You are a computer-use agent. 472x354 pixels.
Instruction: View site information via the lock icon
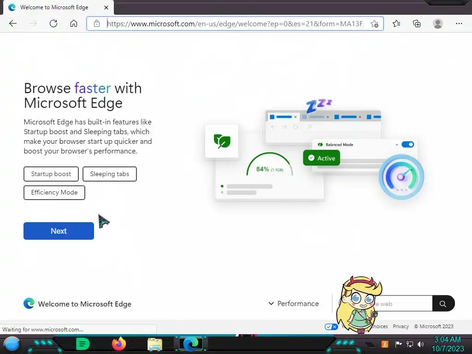(97, 24)
